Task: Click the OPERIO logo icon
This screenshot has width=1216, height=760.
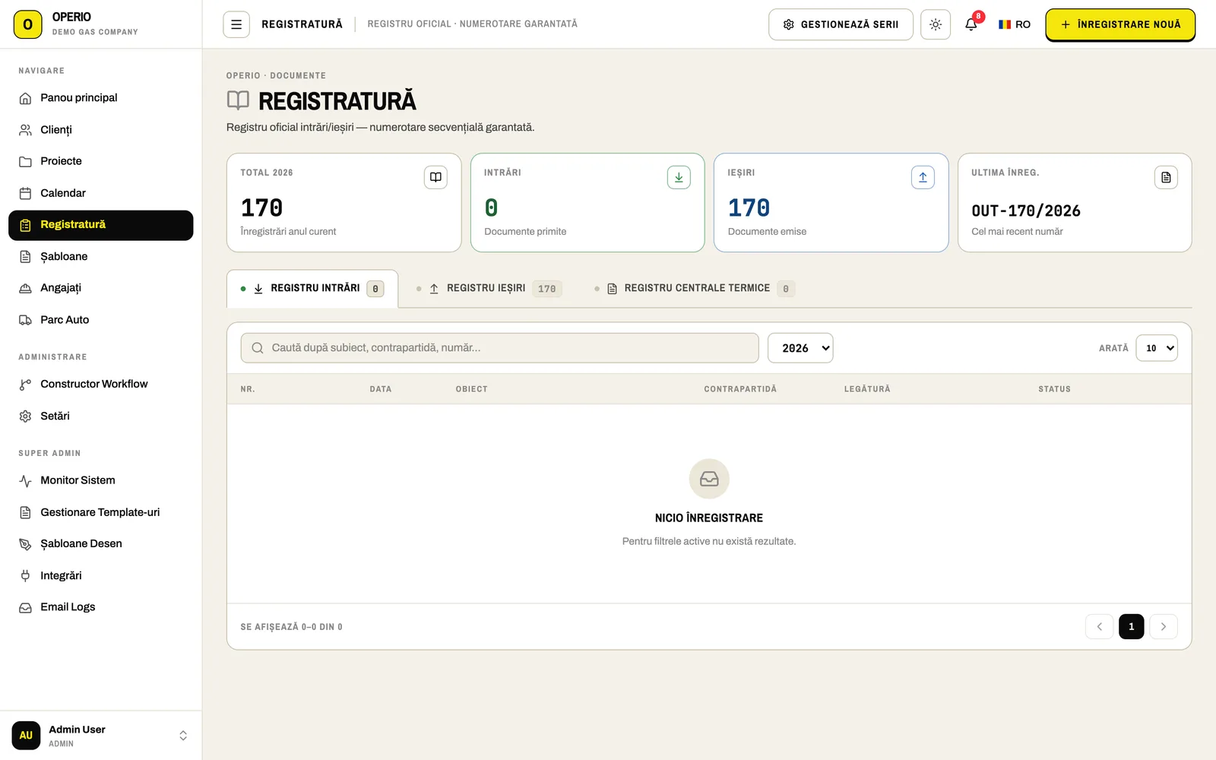Action: 28,24
